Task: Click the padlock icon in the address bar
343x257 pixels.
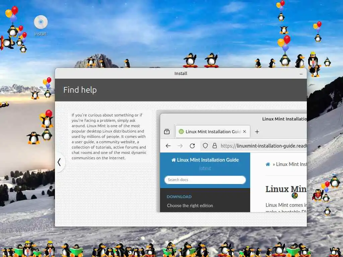Action: [x=215, y=146]
